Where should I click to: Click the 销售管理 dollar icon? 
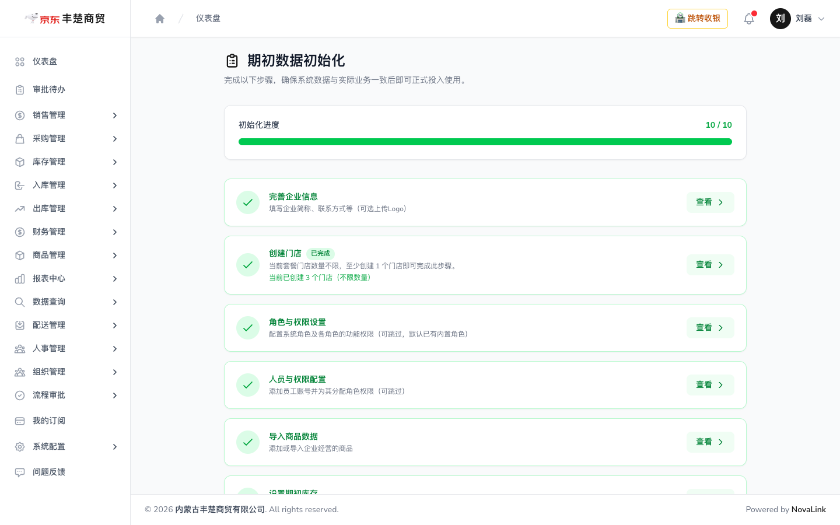coord(20,116)
